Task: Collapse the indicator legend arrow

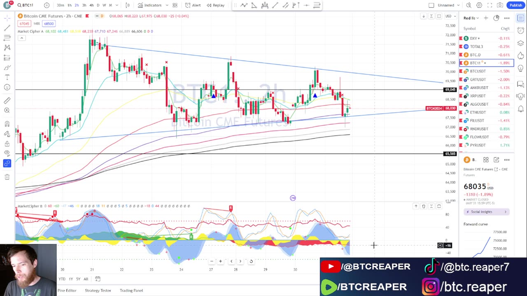Action: pyautogui.click(x=21, y=38)
